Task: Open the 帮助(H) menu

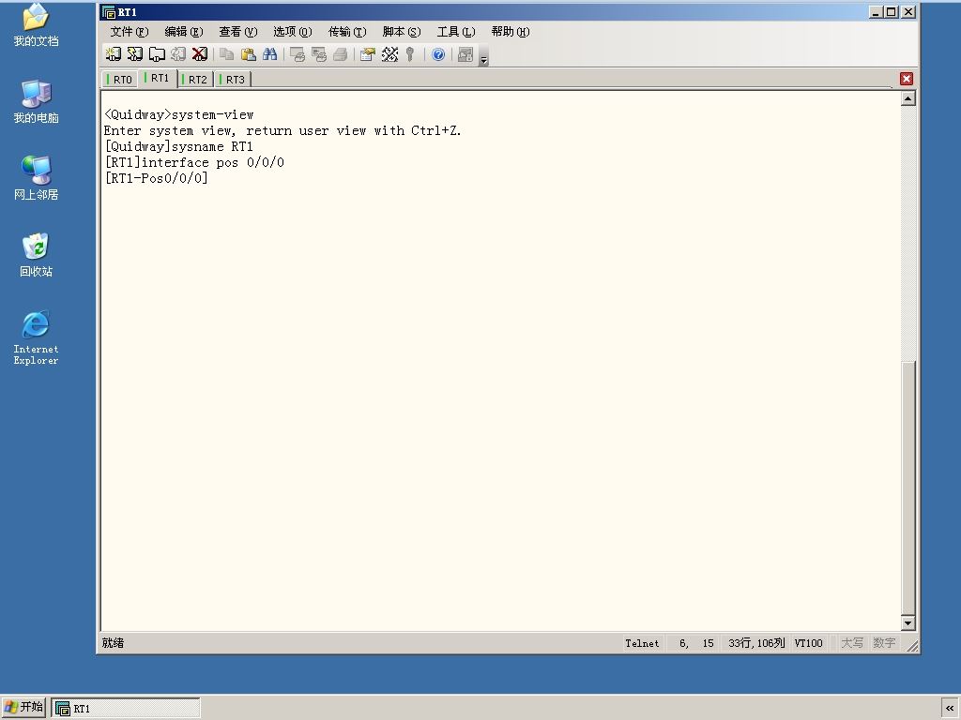Action: click(x=511, y=32)
